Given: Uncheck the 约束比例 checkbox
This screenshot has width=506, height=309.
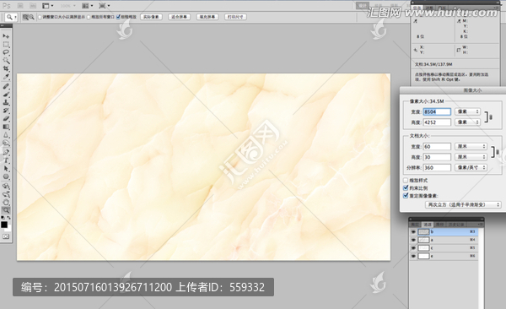Looking at the screenshot, I should coord(406,187).
